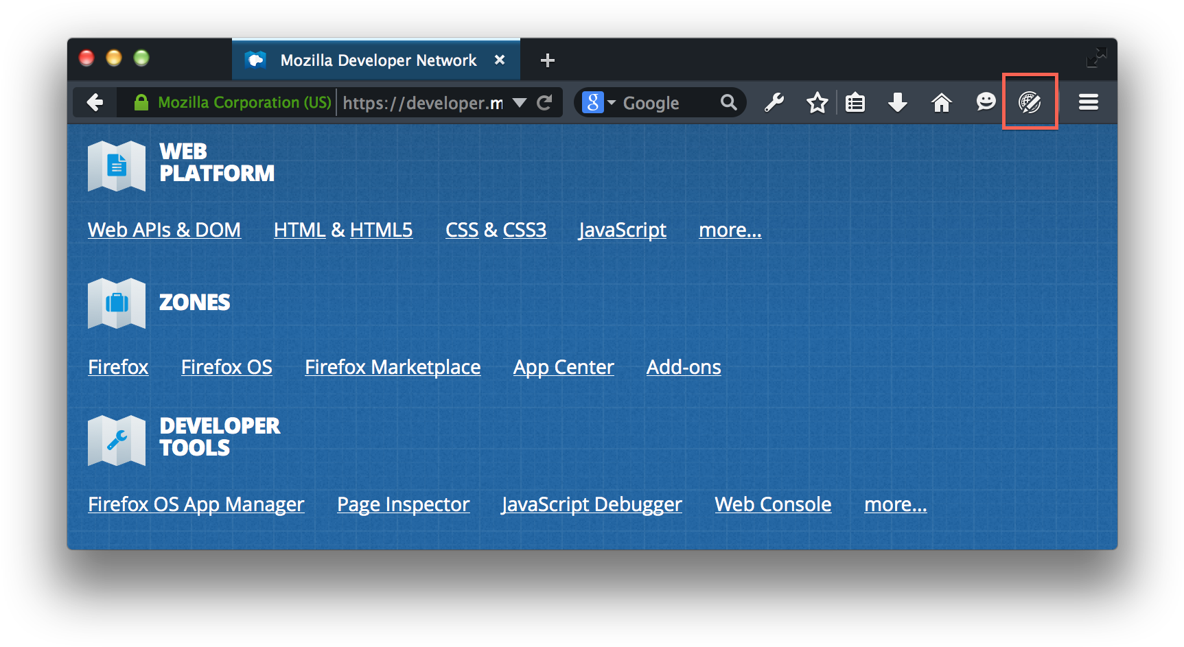Minimize the window with yellow button
The width and height of the screenshot is (1184, 647).
point(114,58)
